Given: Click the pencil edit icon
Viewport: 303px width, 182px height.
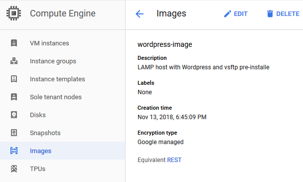Looking at the screenshot, I should click(227, 14).
